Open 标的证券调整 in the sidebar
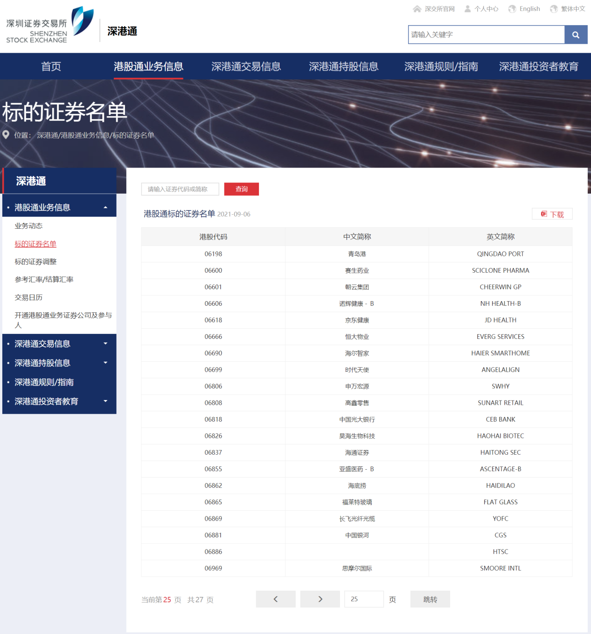This screenshot has width=591, height=634. pos(35,261)
